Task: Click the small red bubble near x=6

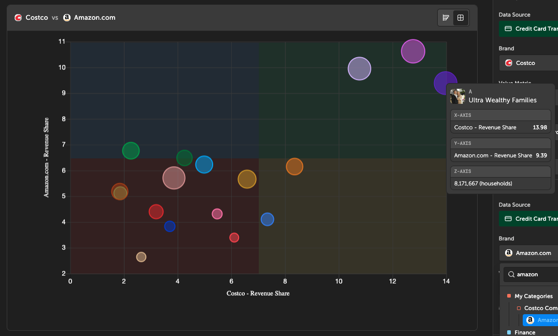Action: [x=234, y=237]
